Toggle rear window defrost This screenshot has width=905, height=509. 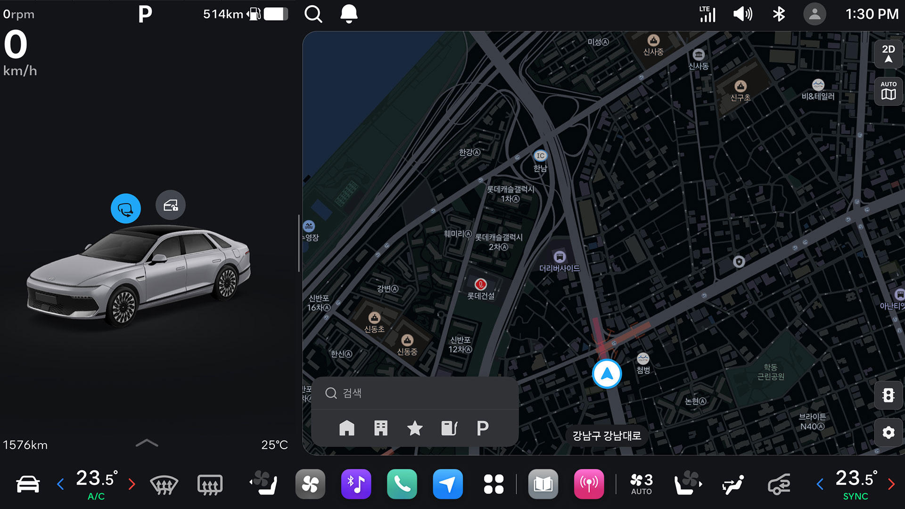pyautogui.click(x=210, y=484)
